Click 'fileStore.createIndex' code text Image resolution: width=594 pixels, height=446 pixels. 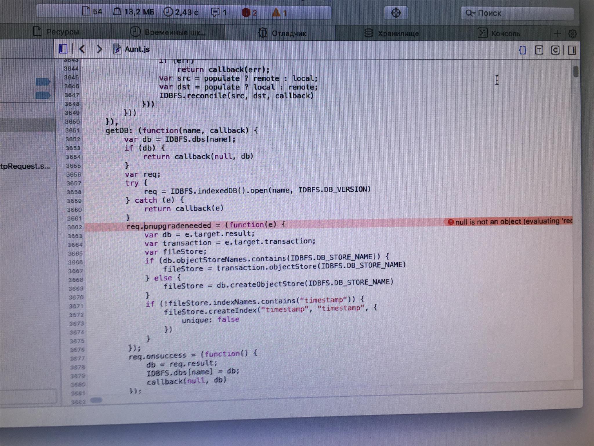pyautogui.click(x=210, y=312)
